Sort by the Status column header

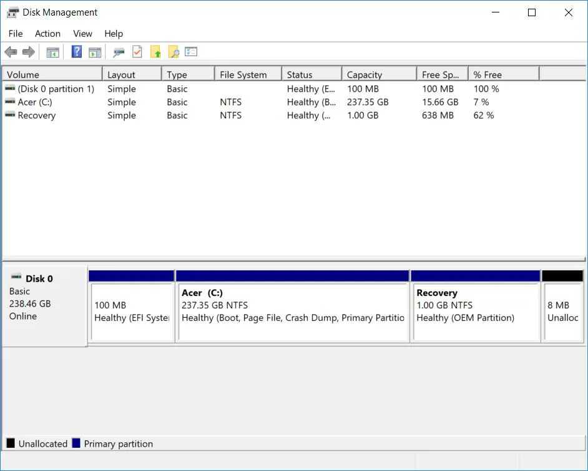click(312, 75)
